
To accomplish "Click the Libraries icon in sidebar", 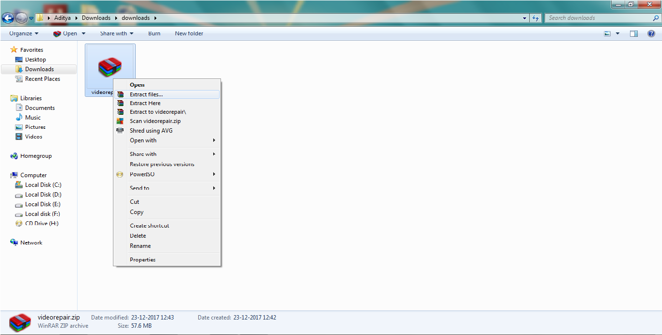I will point(14,98).
